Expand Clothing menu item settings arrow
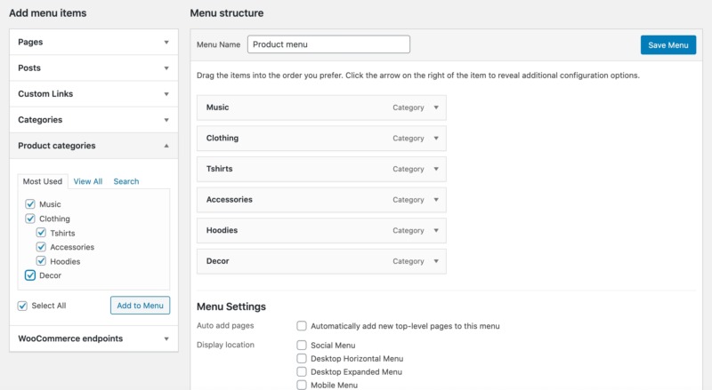Screen dimensions: 712x390 click(x=435, y=139)
